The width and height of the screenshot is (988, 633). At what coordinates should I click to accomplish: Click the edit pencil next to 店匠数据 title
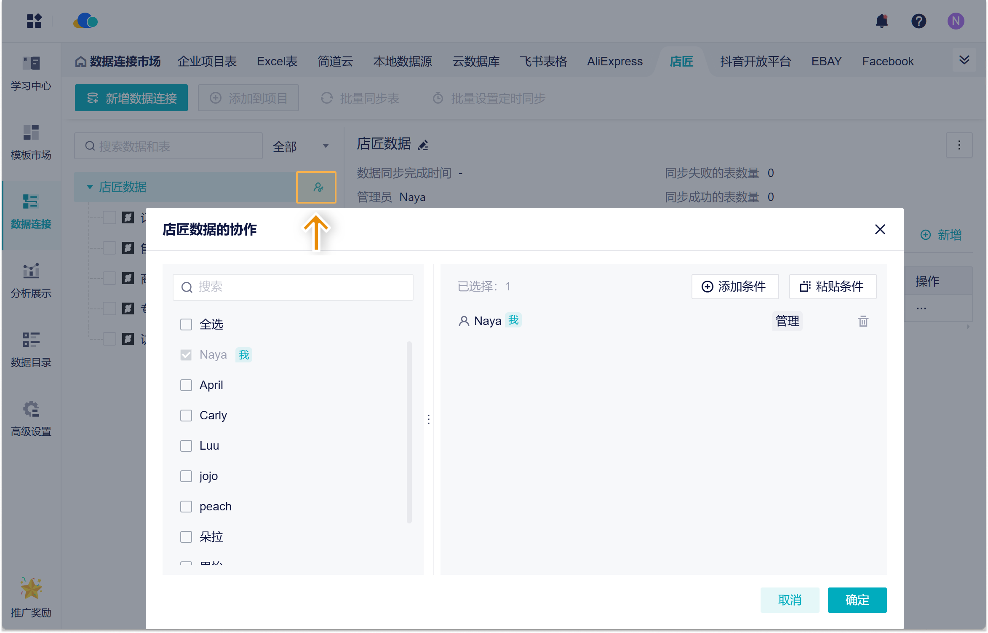click(423, 145)
